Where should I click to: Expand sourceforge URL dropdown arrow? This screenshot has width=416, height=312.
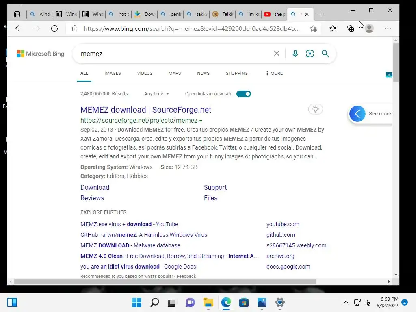click(201, 121)
